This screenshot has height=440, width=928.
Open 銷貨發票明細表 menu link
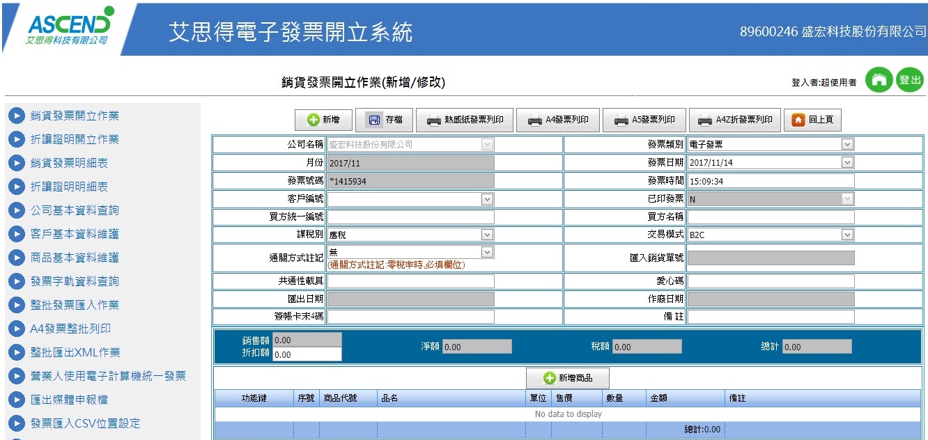coord(69,163)
